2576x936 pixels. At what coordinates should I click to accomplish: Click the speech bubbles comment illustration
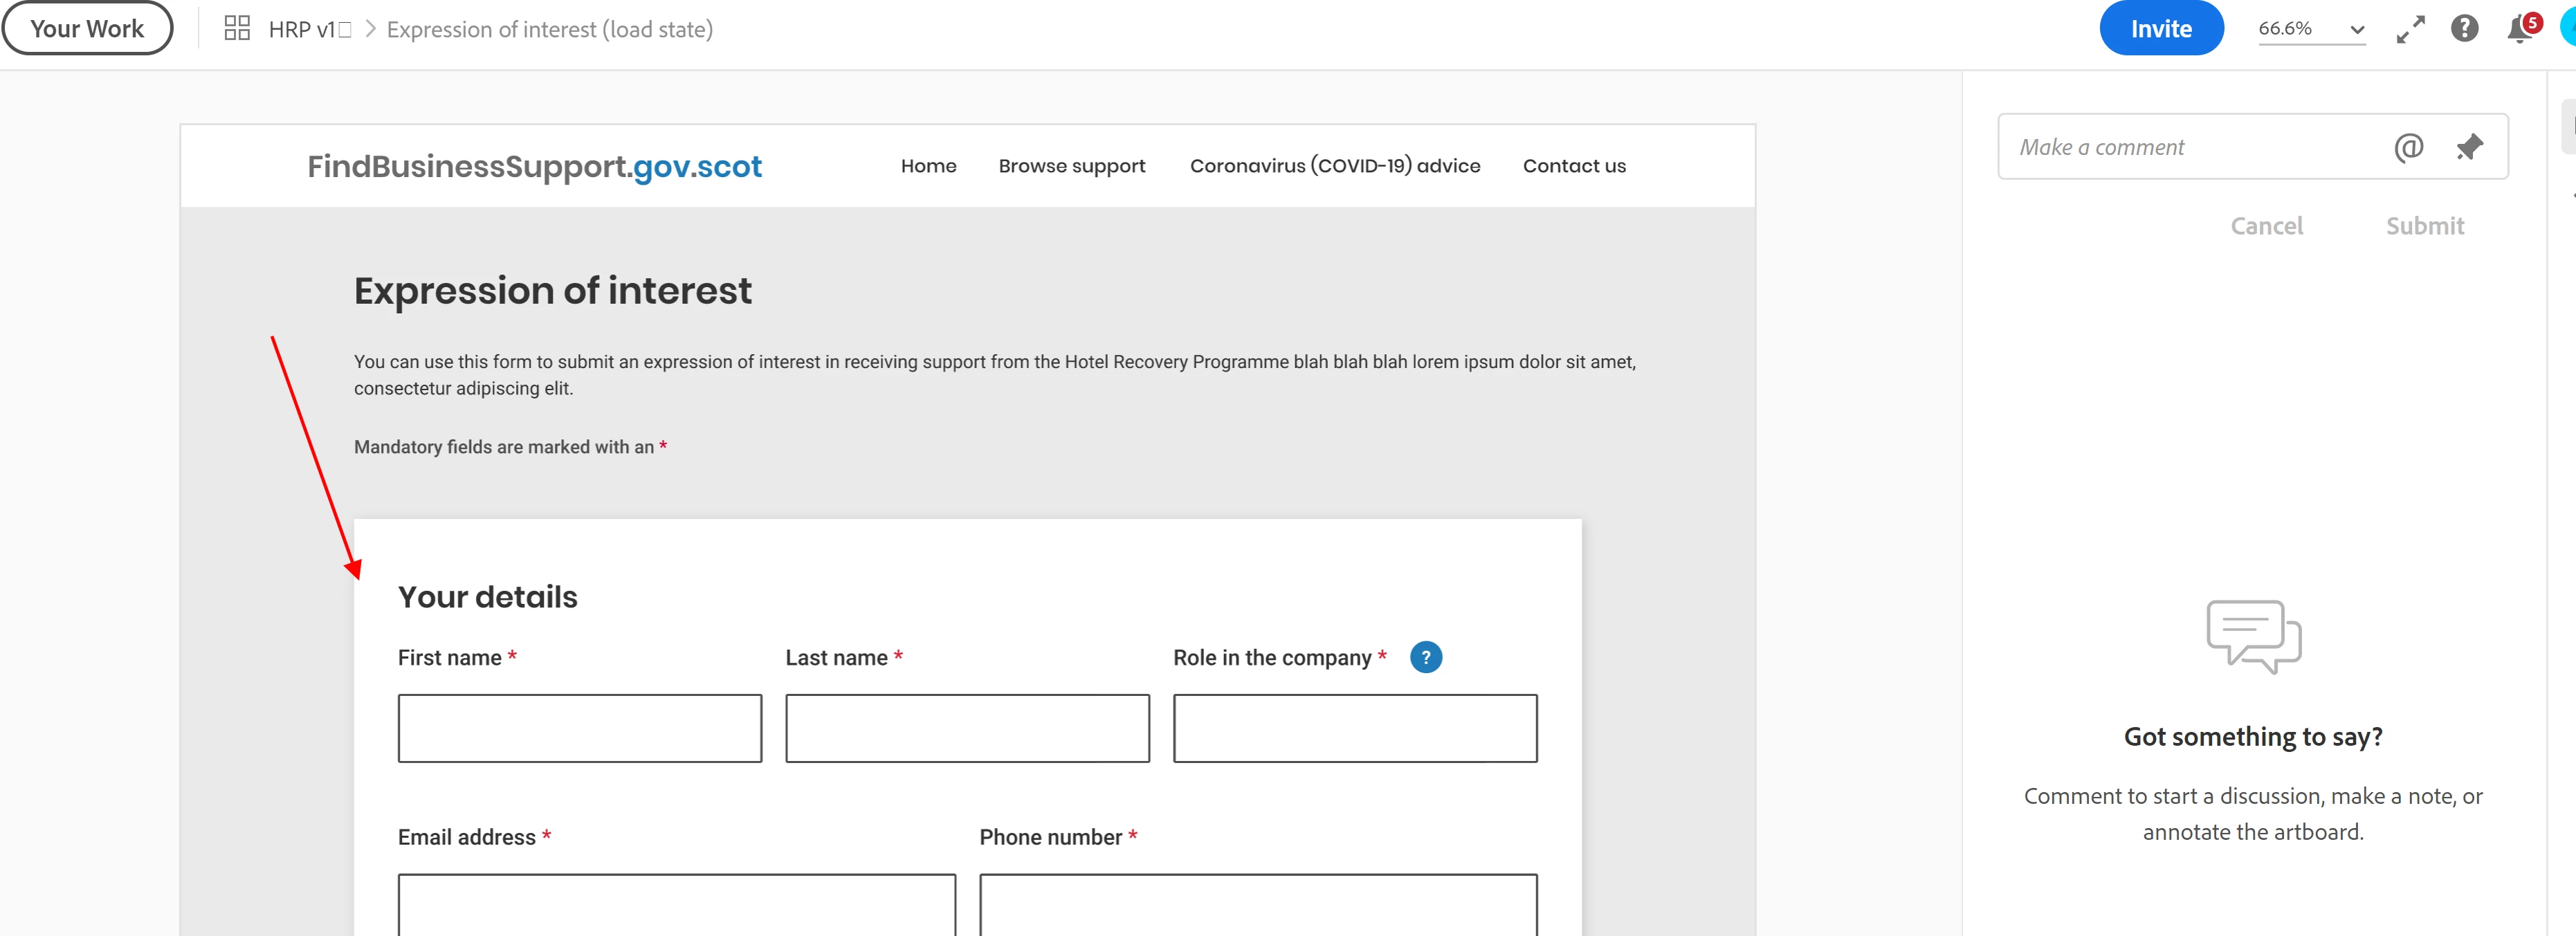[x=2253, y=636]
